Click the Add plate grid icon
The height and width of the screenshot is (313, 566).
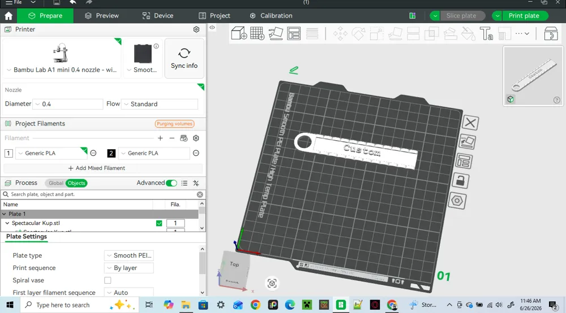click(x=257, y=33)
